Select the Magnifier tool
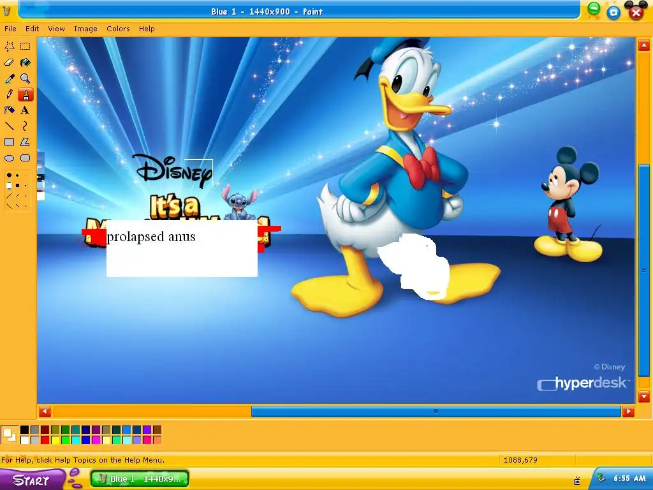Screen dimensions: 653x490 [x=26, y=78]
